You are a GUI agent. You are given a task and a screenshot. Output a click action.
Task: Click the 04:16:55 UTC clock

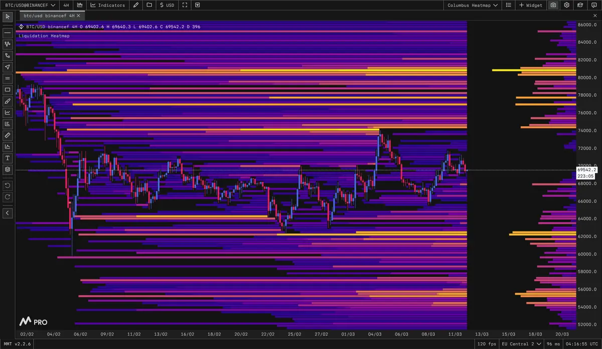(x=582, y=344)
